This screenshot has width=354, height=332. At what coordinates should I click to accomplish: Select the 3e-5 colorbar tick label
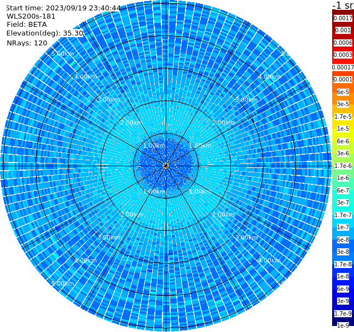click(343, 104)
